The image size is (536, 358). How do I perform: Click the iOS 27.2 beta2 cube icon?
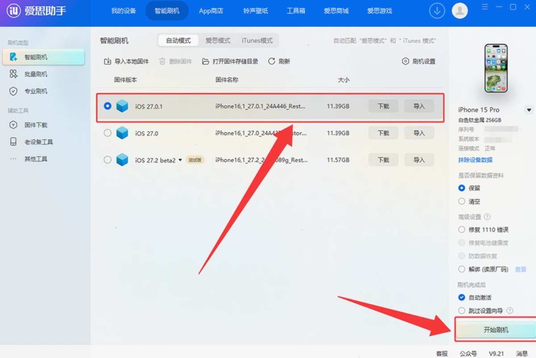(x=122, y=160)
